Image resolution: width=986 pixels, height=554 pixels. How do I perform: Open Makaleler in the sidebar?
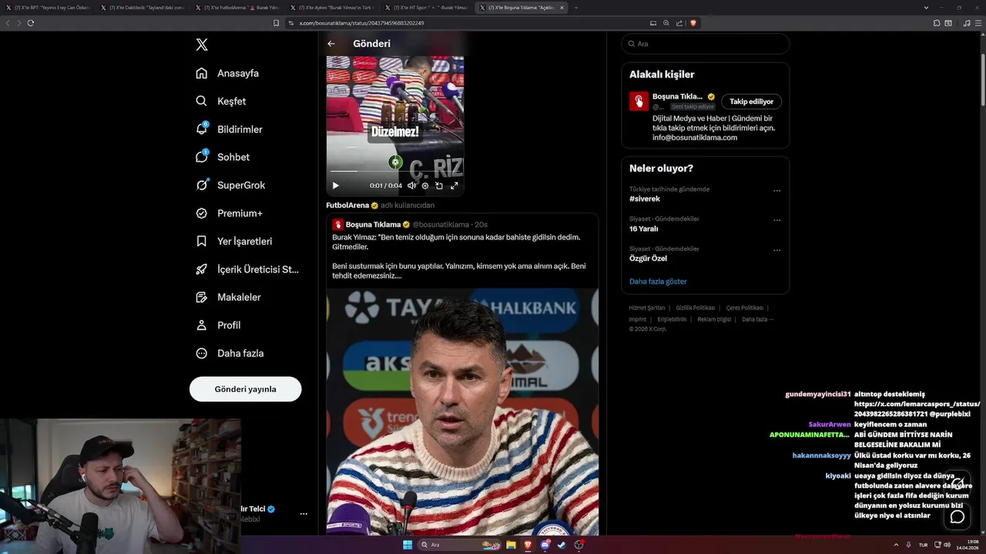(228, 297)
